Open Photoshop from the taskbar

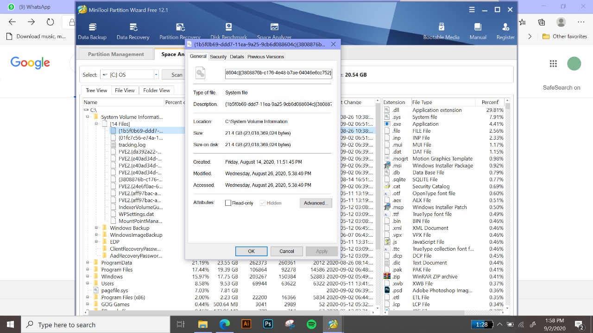click(268, 325)
